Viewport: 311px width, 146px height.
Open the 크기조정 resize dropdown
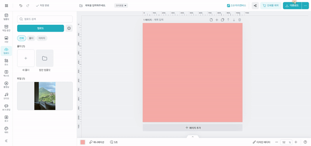point(121,5)
